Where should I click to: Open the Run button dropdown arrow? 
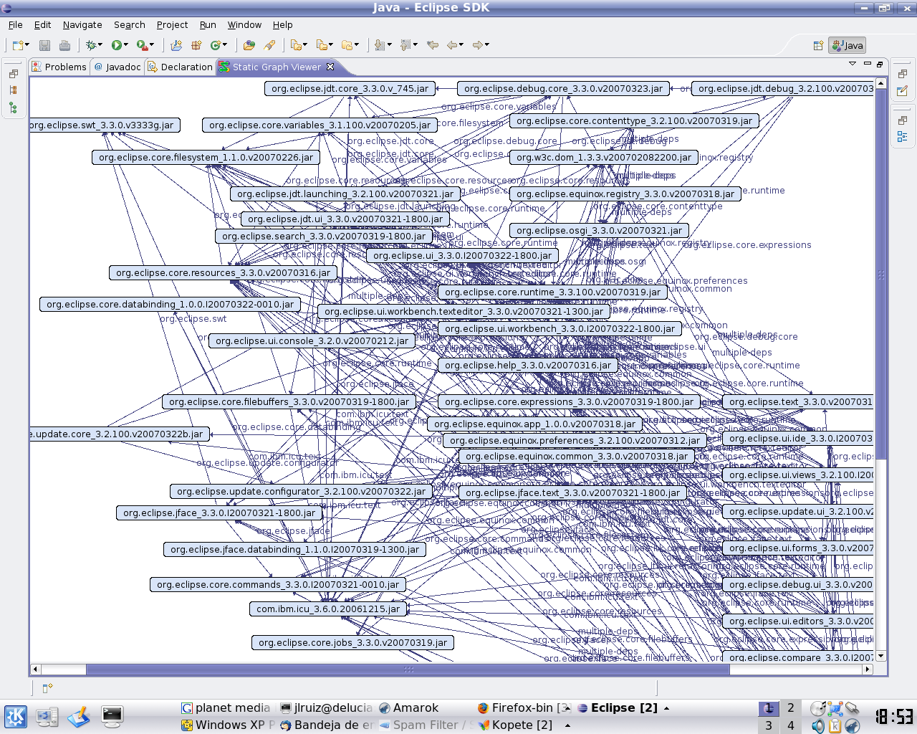[126, 45]
